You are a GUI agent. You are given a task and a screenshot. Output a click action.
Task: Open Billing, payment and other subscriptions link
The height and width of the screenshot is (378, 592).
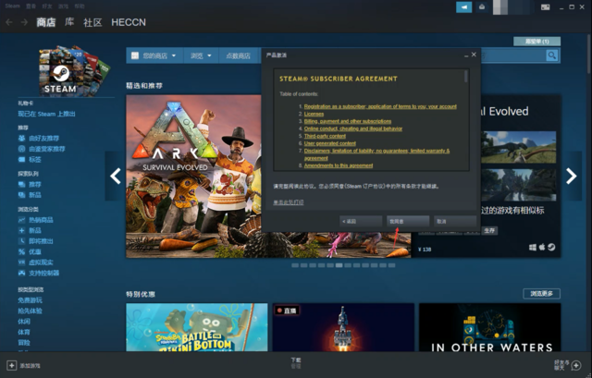[348, 121]
